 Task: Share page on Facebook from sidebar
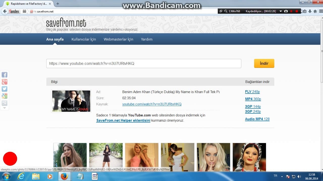[x=5, y=75]
